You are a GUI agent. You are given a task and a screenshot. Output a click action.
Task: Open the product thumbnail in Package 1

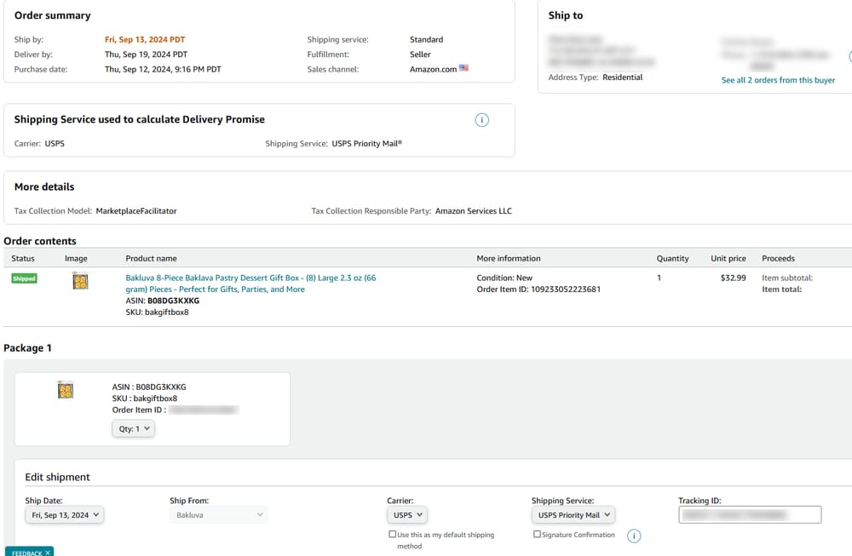click(x=66, y=389)
